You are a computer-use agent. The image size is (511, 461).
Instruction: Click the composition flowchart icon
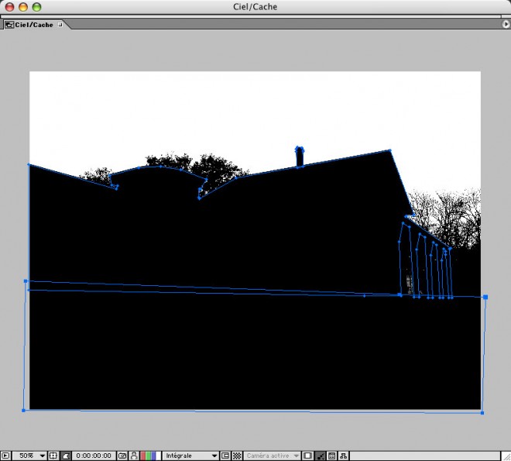click(x=344, y=456)
